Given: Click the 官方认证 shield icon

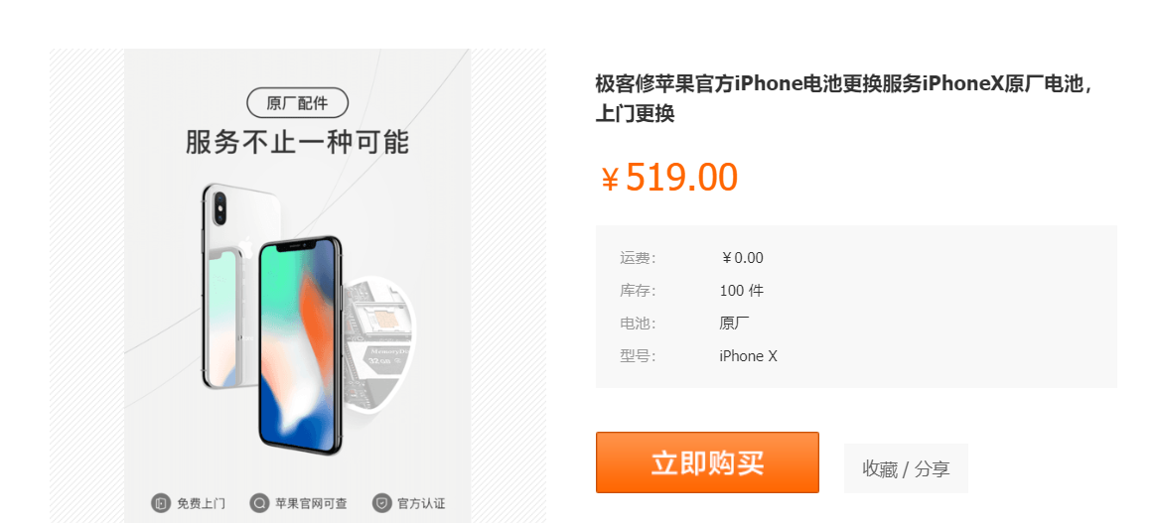Looking at the screenshot, I should click(x=381, y=504).
